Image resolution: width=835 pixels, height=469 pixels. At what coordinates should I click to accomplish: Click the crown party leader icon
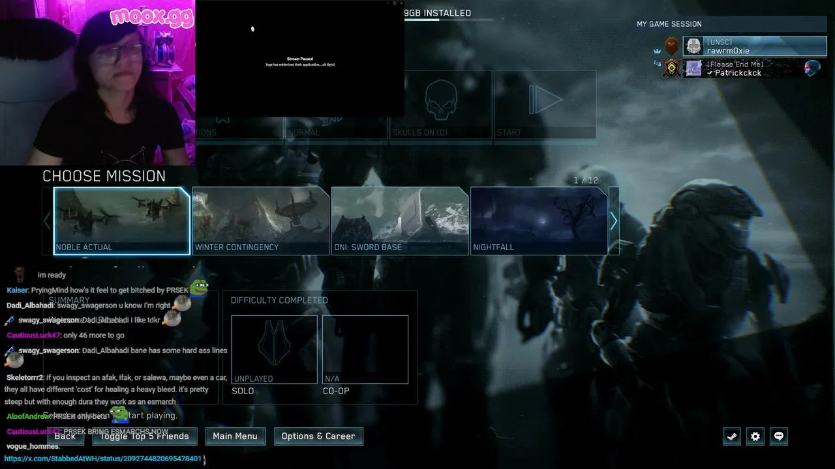point(658,50)
